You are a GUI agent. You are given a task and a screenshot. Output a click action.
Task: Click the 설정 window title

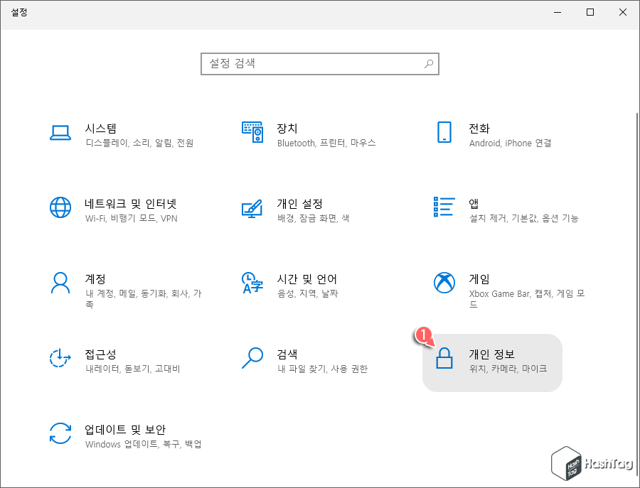20,12
